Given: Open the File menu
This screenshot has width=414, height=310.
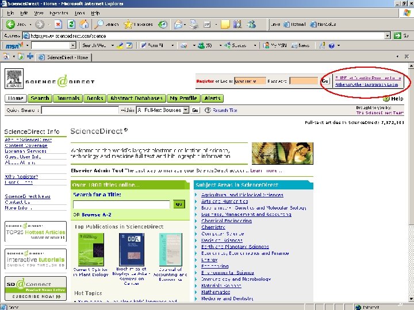Looking at the screenshot, I should pyautogui.click(x=10, y=13).
